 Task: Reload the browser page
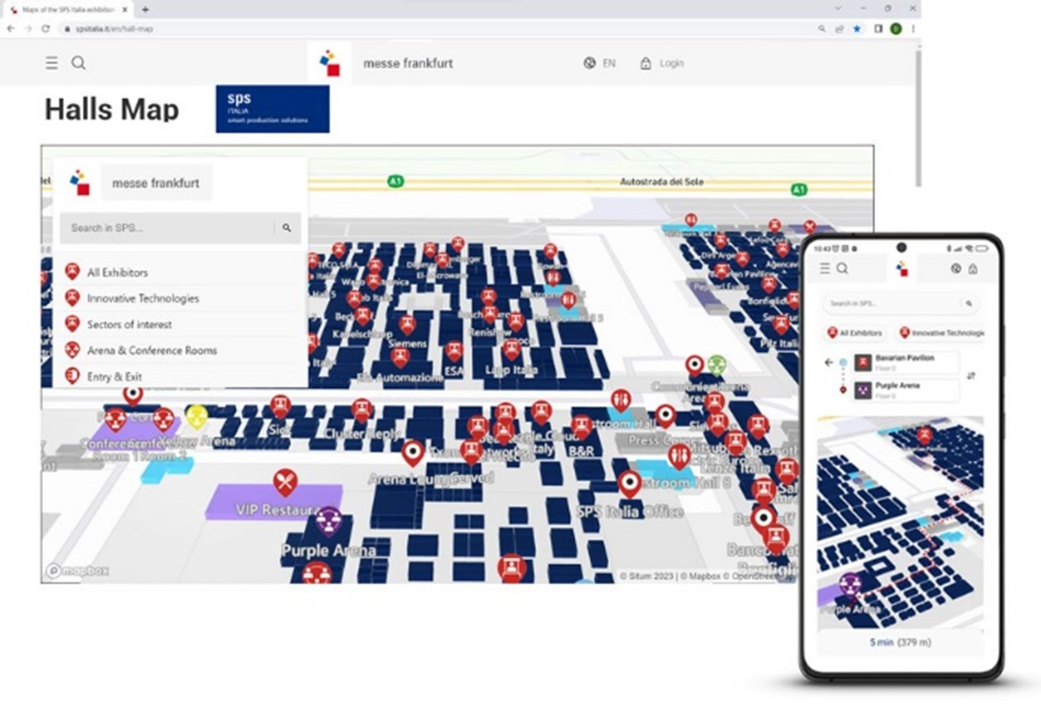click(x=45, y=28)
